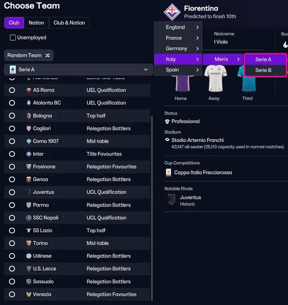Choose Serie B from the league submenu
288x305 pixels.
266,70
